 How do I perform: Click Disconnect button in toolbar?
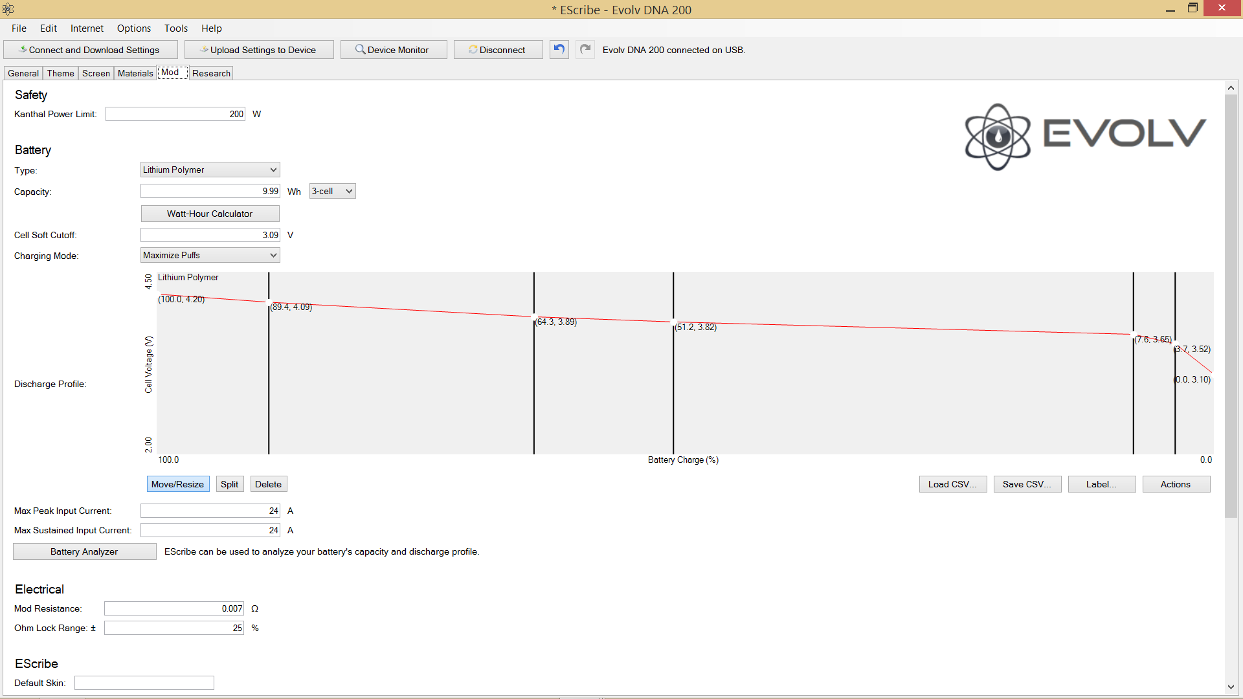click(498, 50)
